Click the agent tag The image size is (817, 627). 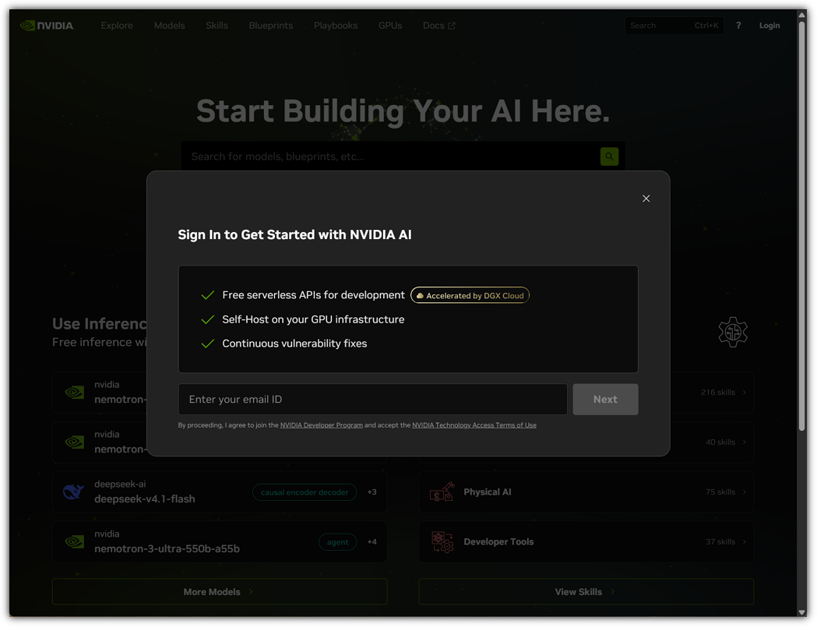[x=338, y=542]
